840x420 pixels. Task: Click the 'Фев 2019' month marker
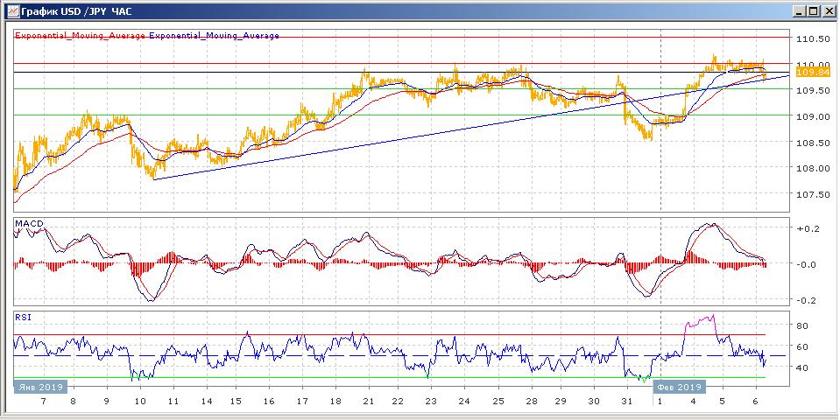[679, 386]
